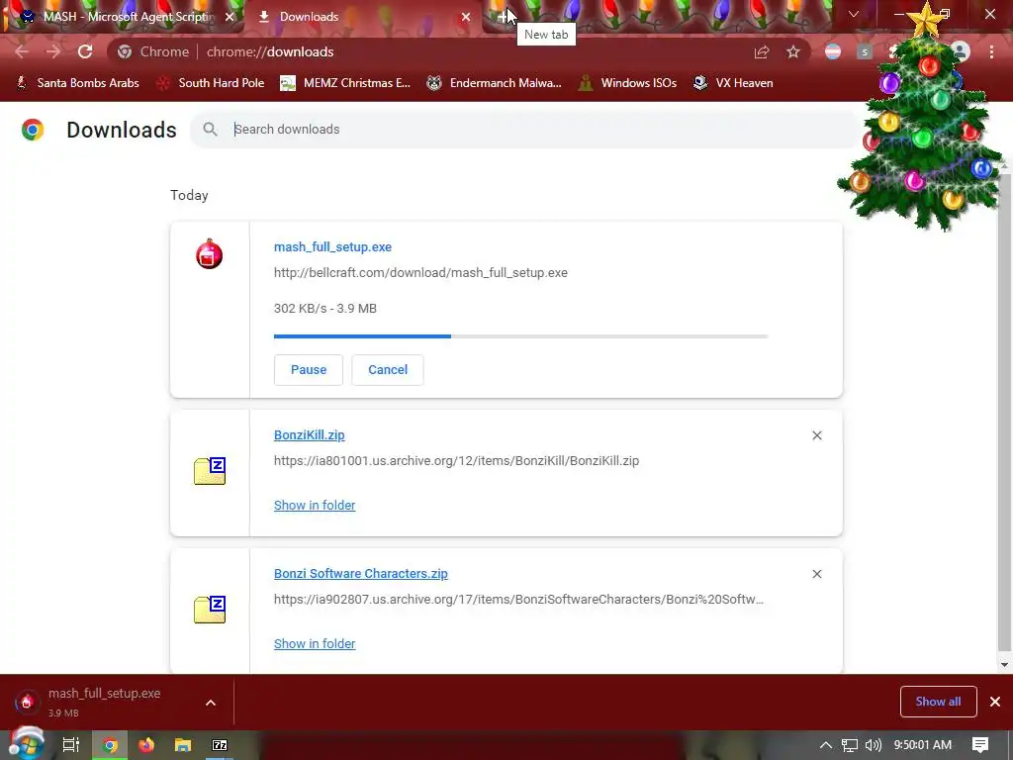Screen dimensions: 1013x760
Task: Open mash_full_setup.exe file link
Action: tap(332, 246)
